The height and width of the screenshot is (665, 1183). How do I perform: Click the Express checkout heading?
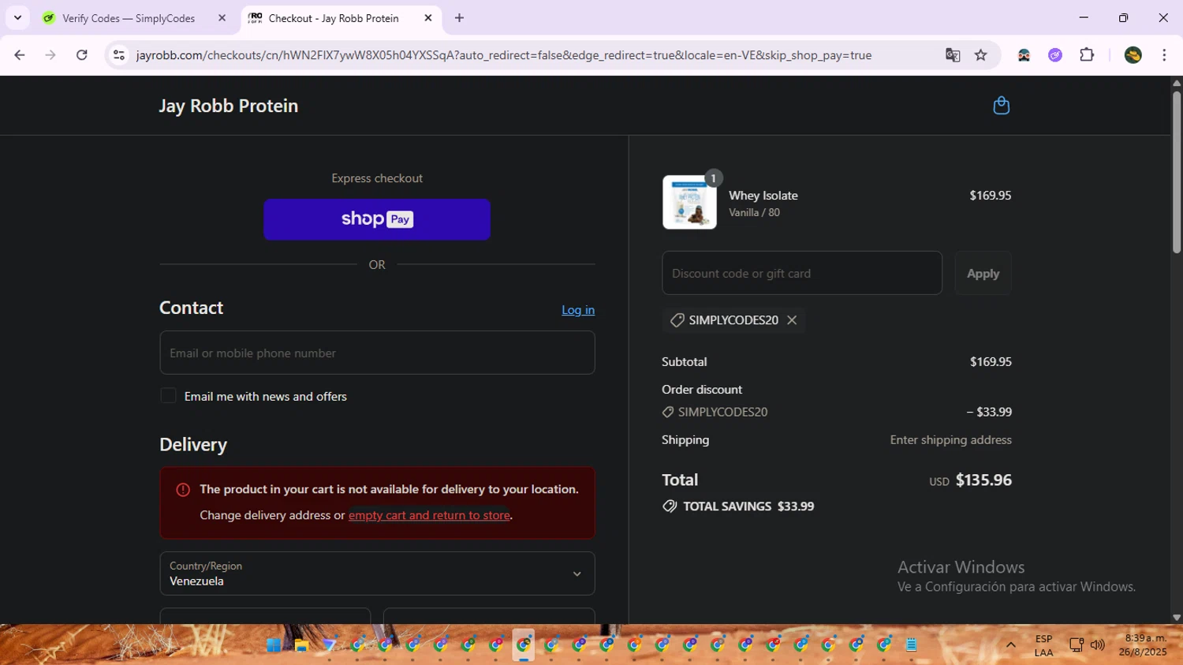377,178
